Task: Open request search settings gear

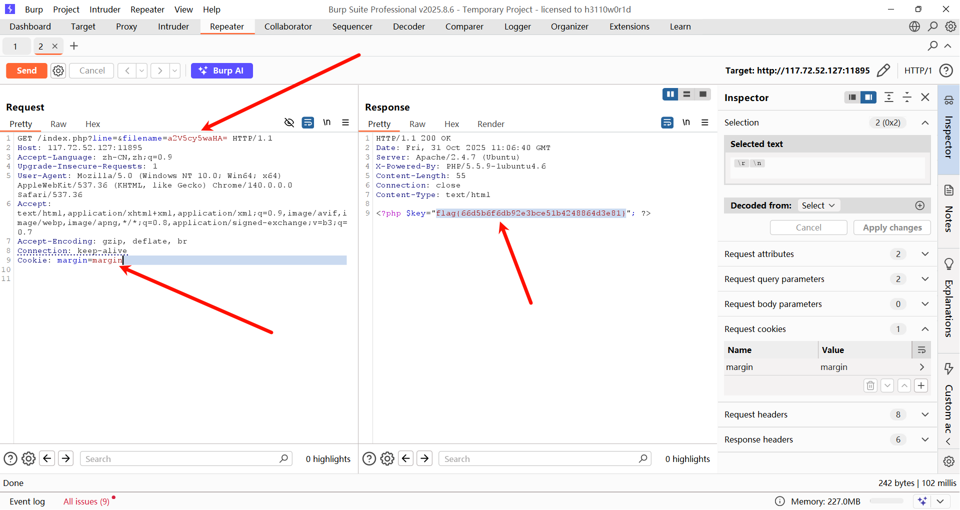Action: pyautogui.click(x=28, y=458)
